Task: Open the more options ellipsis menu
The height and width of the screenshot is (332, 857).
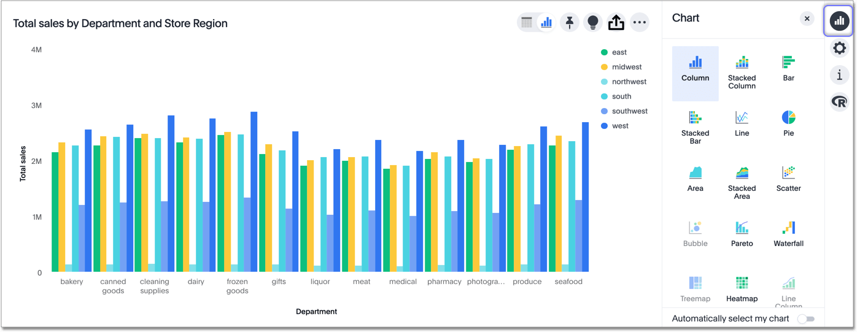Action: click(x=639, y=23)
